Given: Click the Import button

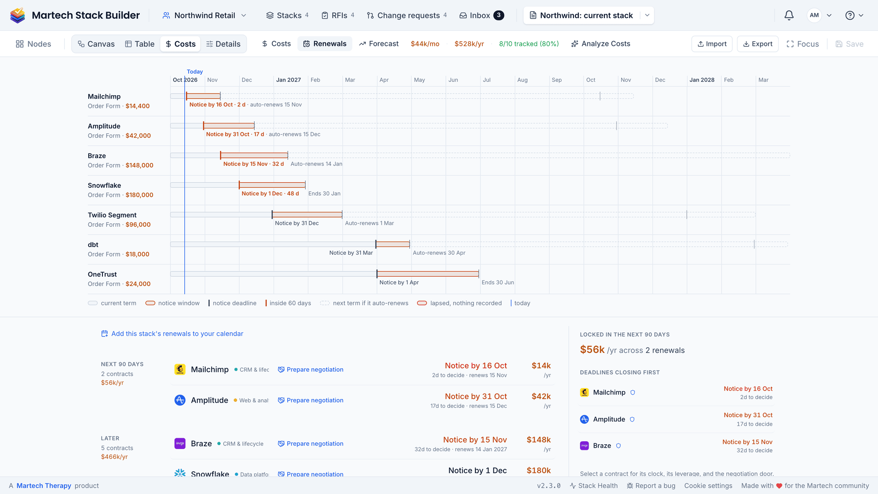Looking at the screenshot, I should point(712,44).
